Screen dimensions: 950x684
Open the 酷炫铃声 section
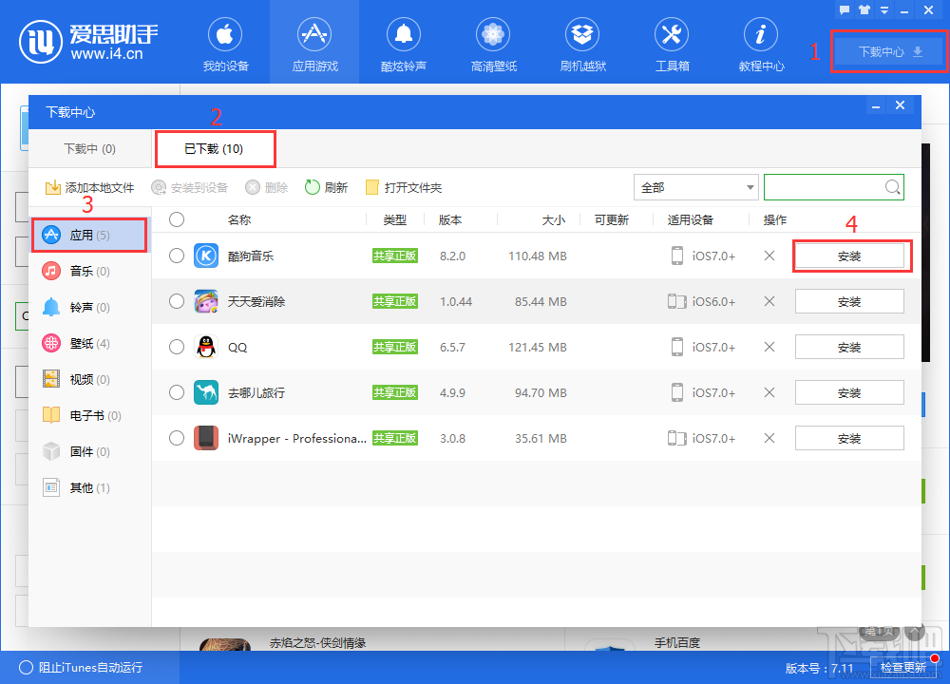pyautogui.click(x=404, y=43)
